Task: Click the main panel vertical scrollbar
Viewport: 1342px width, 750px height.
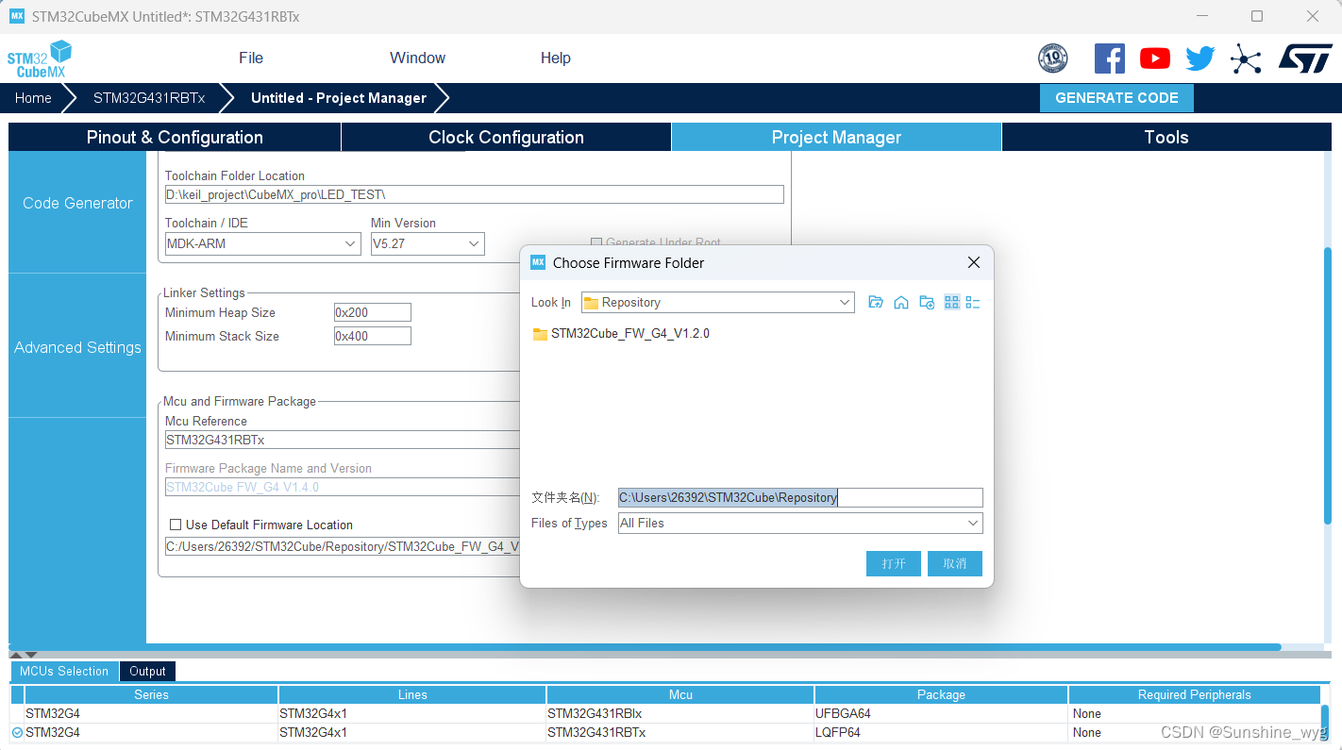Action: 1327,385
